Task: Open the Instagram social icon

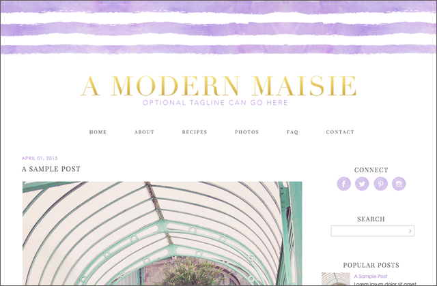Action: (x=399, y=184)
